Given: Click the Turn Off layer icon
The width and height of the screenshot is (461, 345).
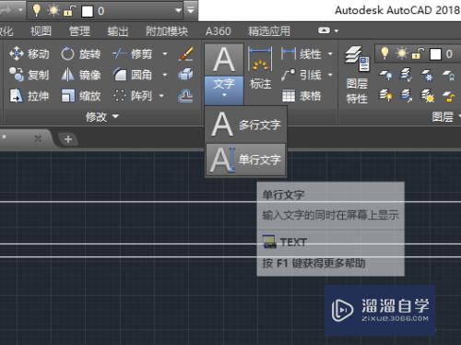Looking at the screenshot, I should 385,75.
